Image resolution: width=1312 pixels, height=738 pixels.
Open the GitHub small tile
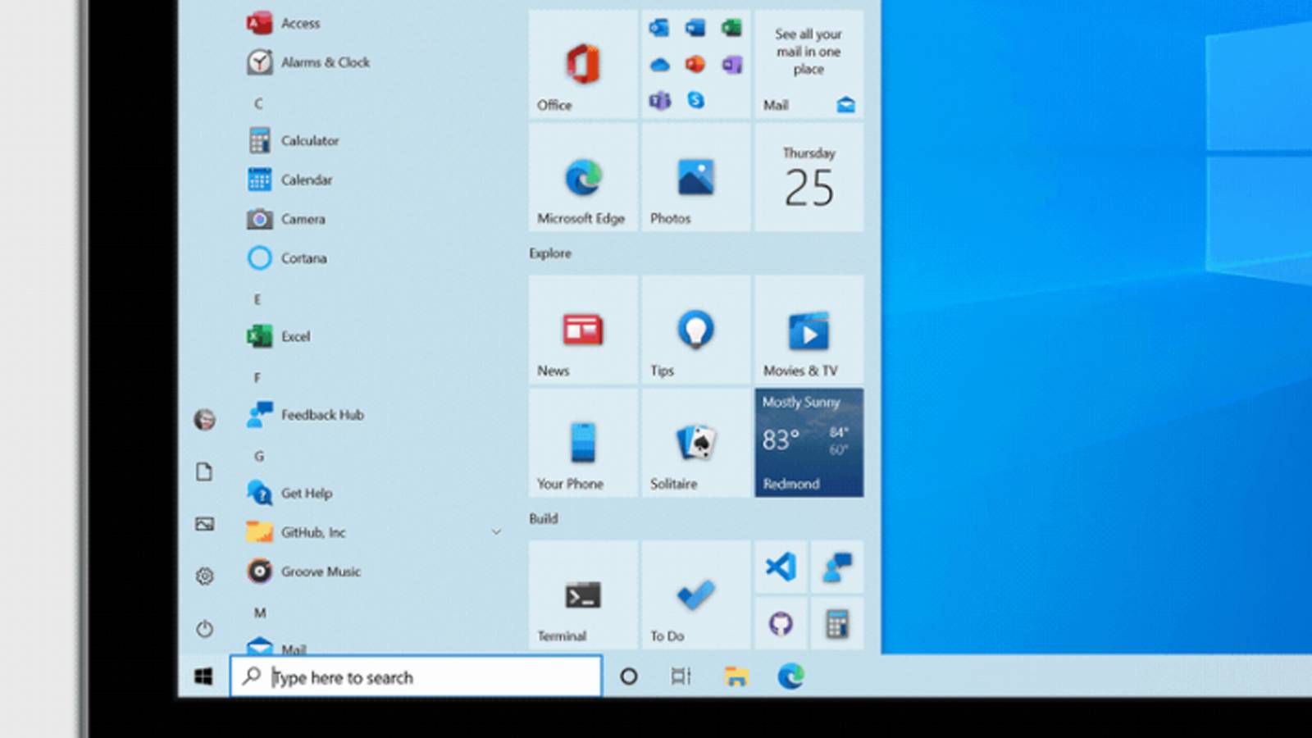[781, 623]
